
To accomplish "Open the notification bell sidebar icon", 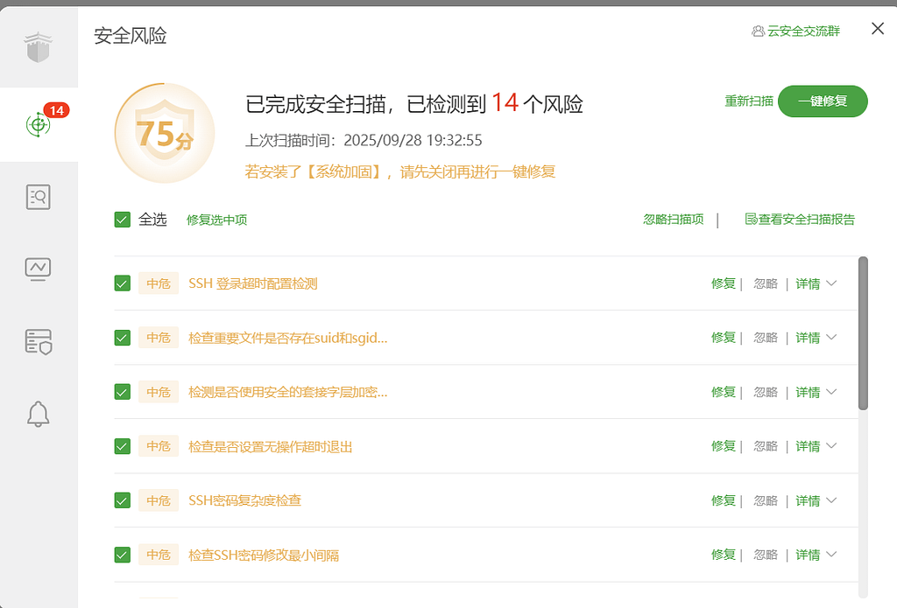I will [x=39, y=414].
